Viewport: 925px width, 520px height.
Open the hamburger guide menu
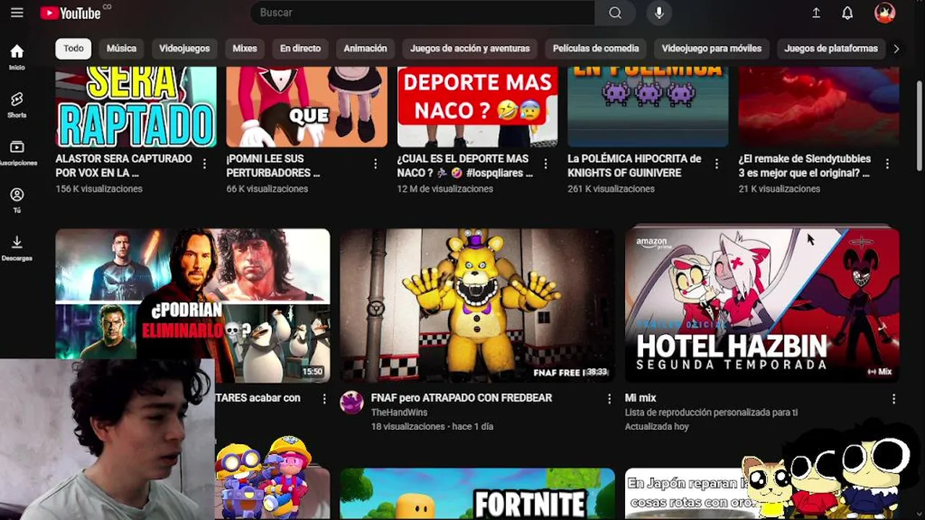17,13
